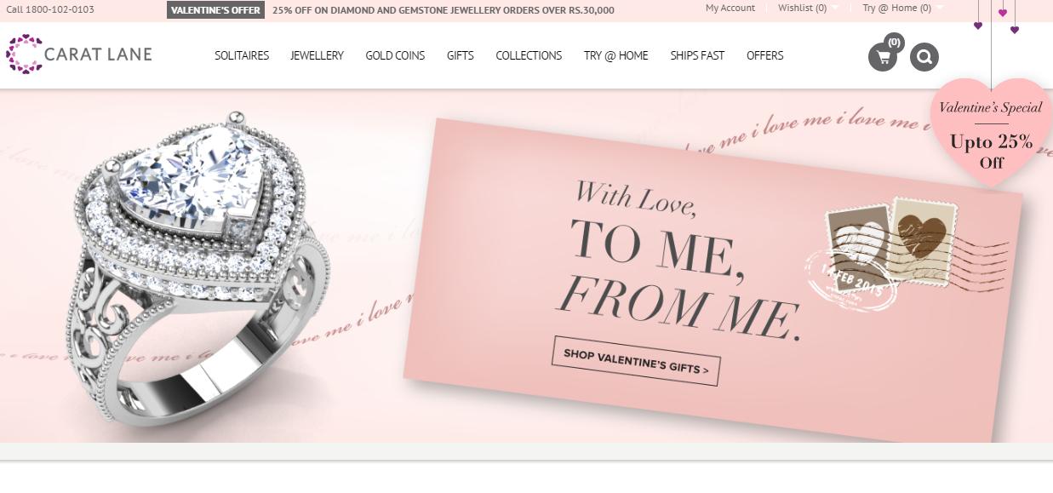Click the Valentine's Offer banner label
Image resolution: width=1053 pixels, height=493 pixels.
click(x=215, y=10)
